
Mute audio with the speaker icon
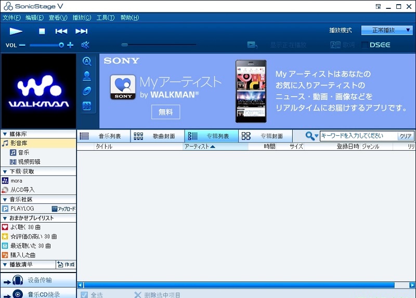click(x=85, y=45)
